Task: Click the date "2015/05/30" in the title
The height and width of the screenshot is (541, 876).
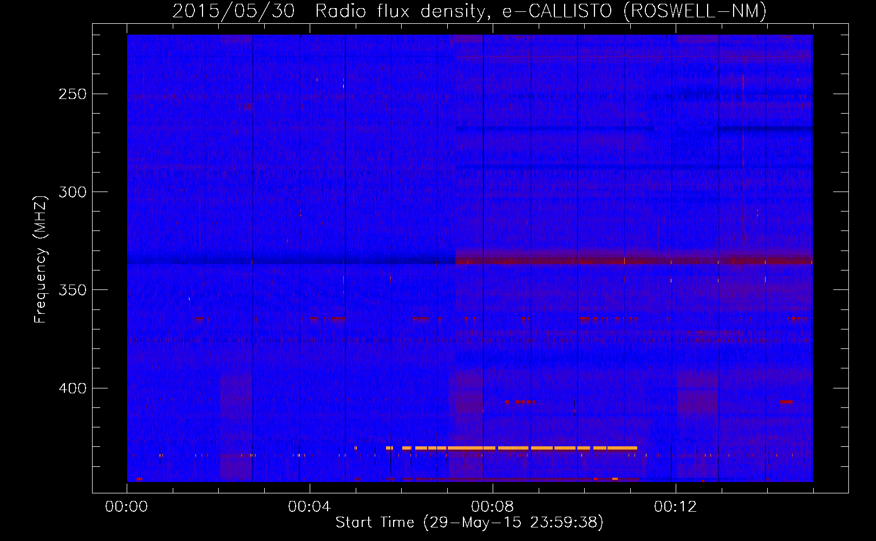Action: [x=234, y=11]
